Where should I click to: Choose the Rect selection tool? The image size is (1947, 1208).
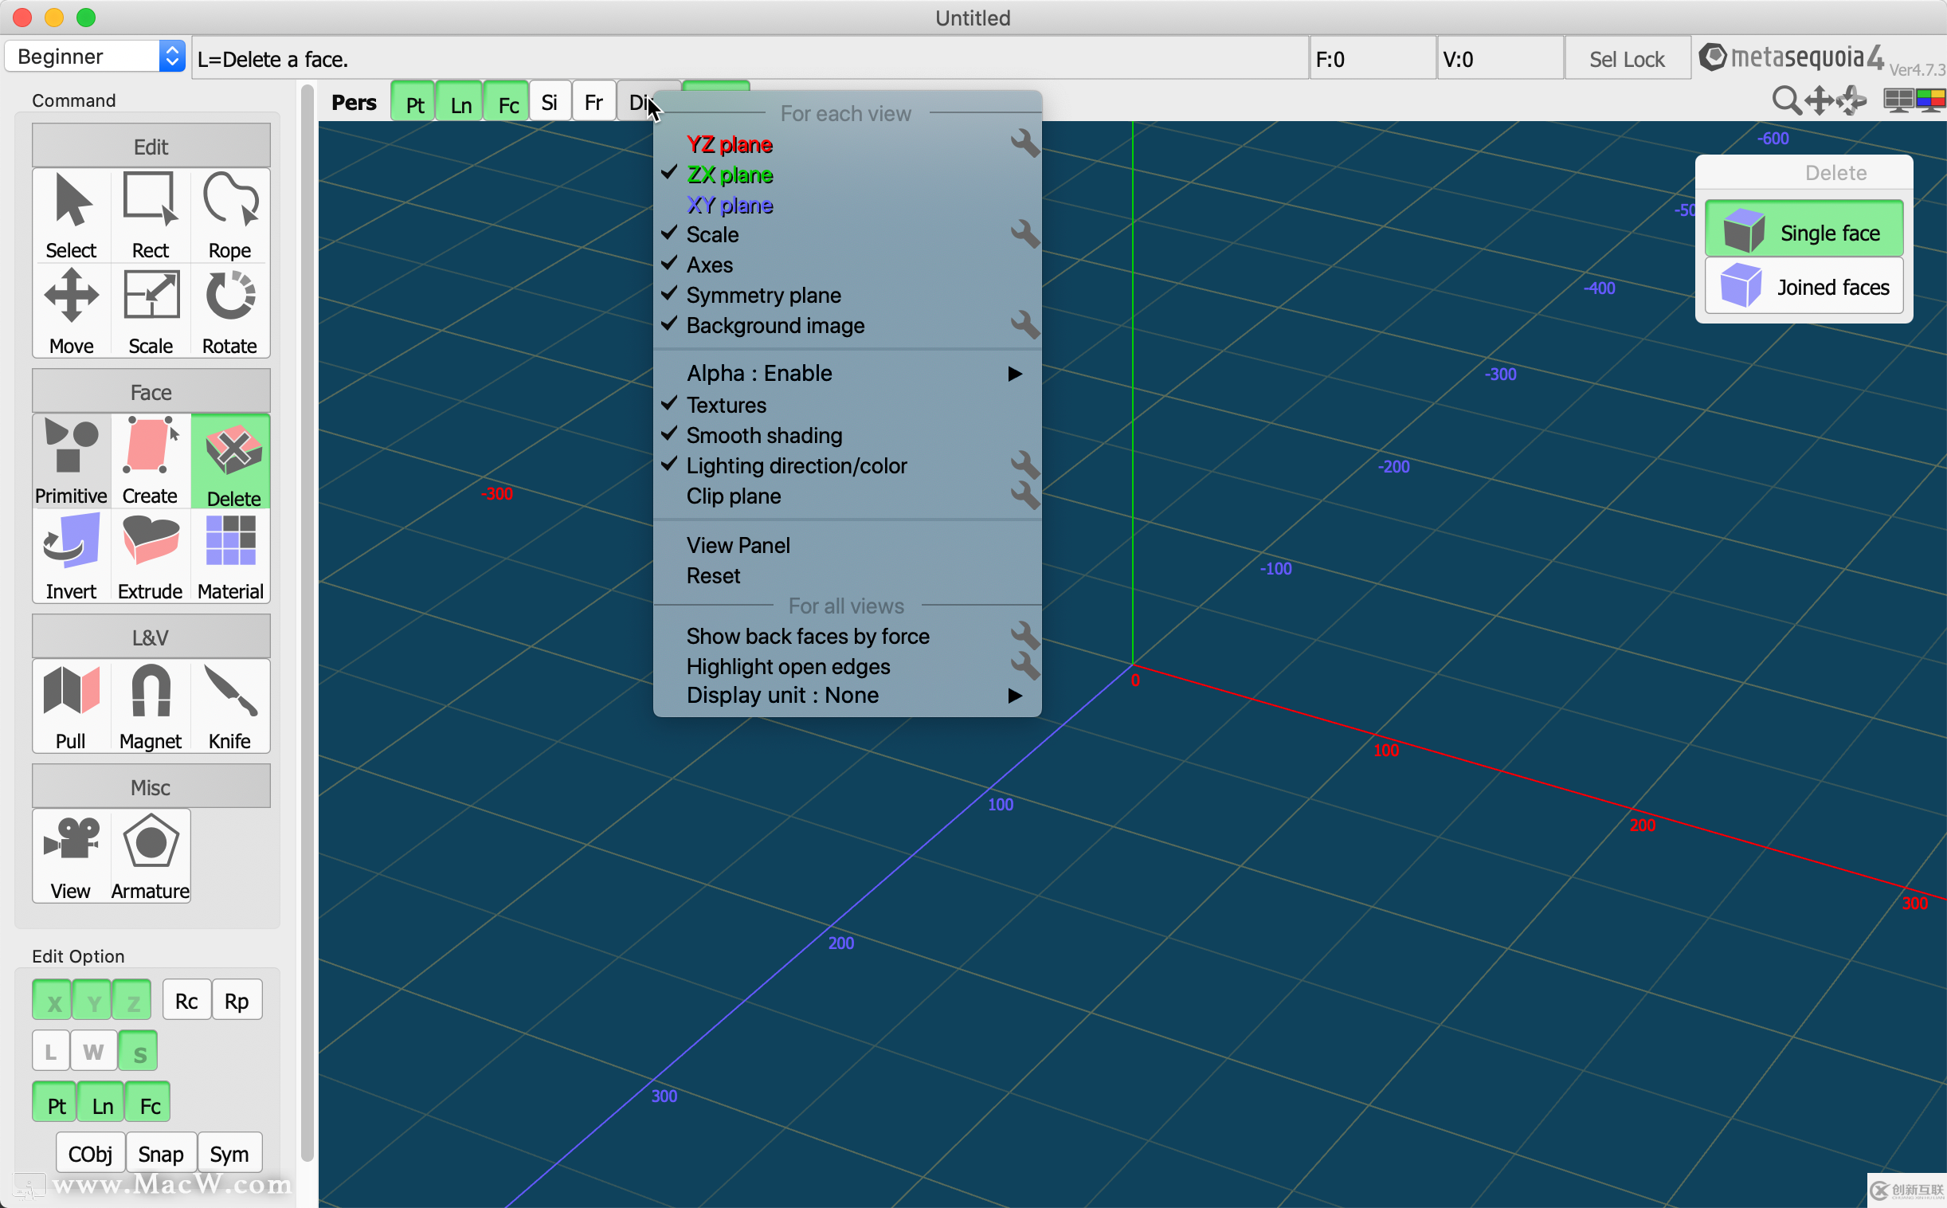click(x=150, y=216)
